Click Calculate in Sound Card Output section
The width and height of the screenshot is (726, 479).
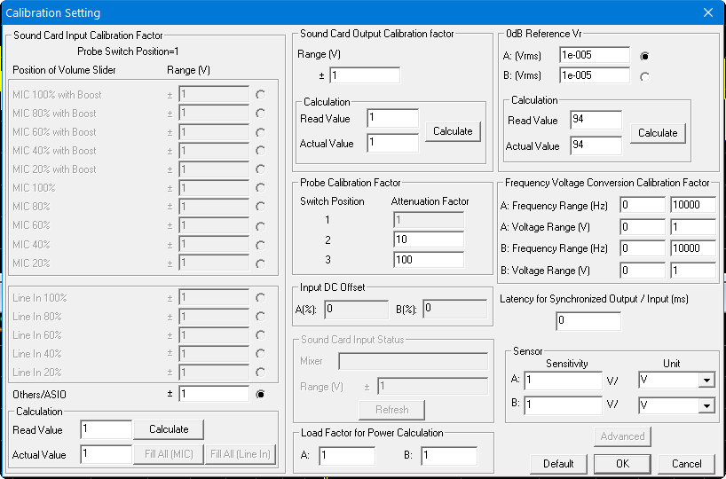(453, 131)
